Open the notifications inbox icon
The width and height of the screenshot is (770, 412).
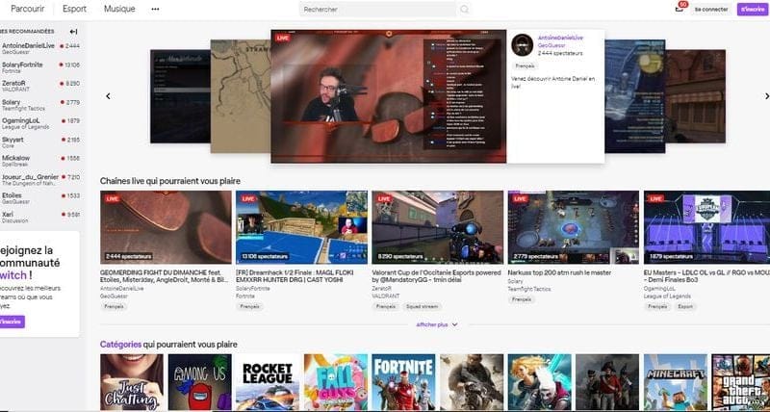[x=680, y=9]
